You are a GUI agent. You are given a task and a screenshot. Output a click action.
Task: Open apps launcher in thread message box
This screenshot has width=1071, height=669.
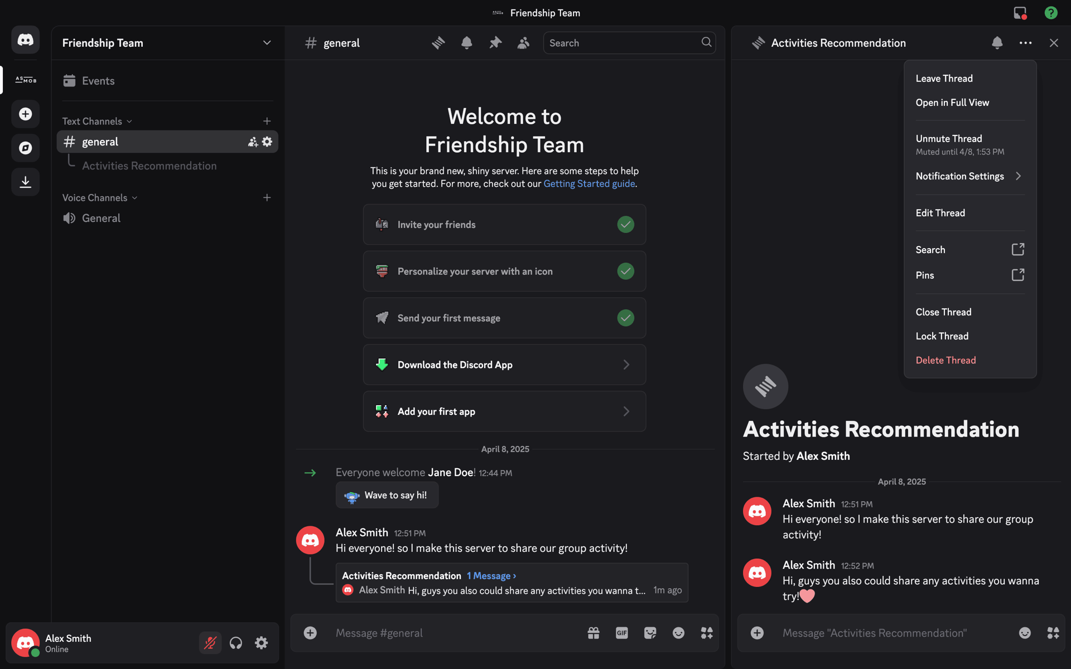[x=1053, y=633]
